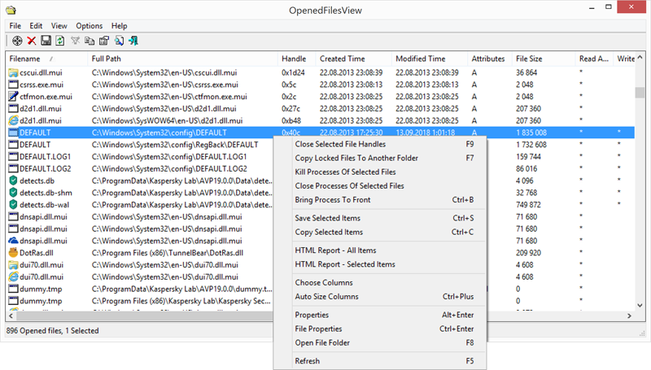The image size is (651, 370).
Task: Click the grayed-out funnel filter toolbar icon
Action: (75, 41)
